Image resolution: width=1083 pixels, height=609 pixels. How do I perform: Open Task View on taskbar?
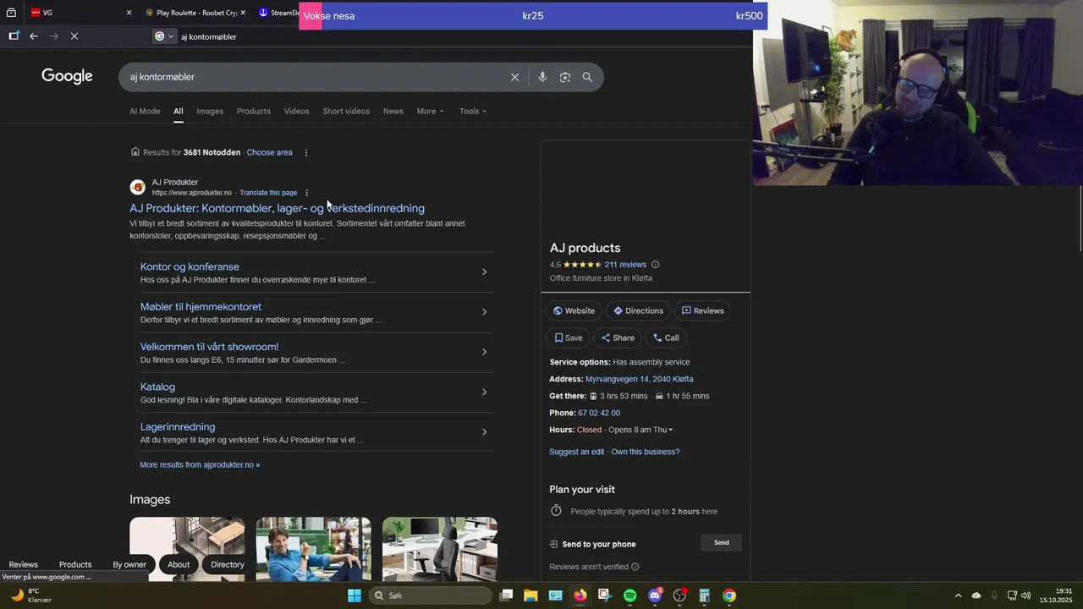(506, 595)
